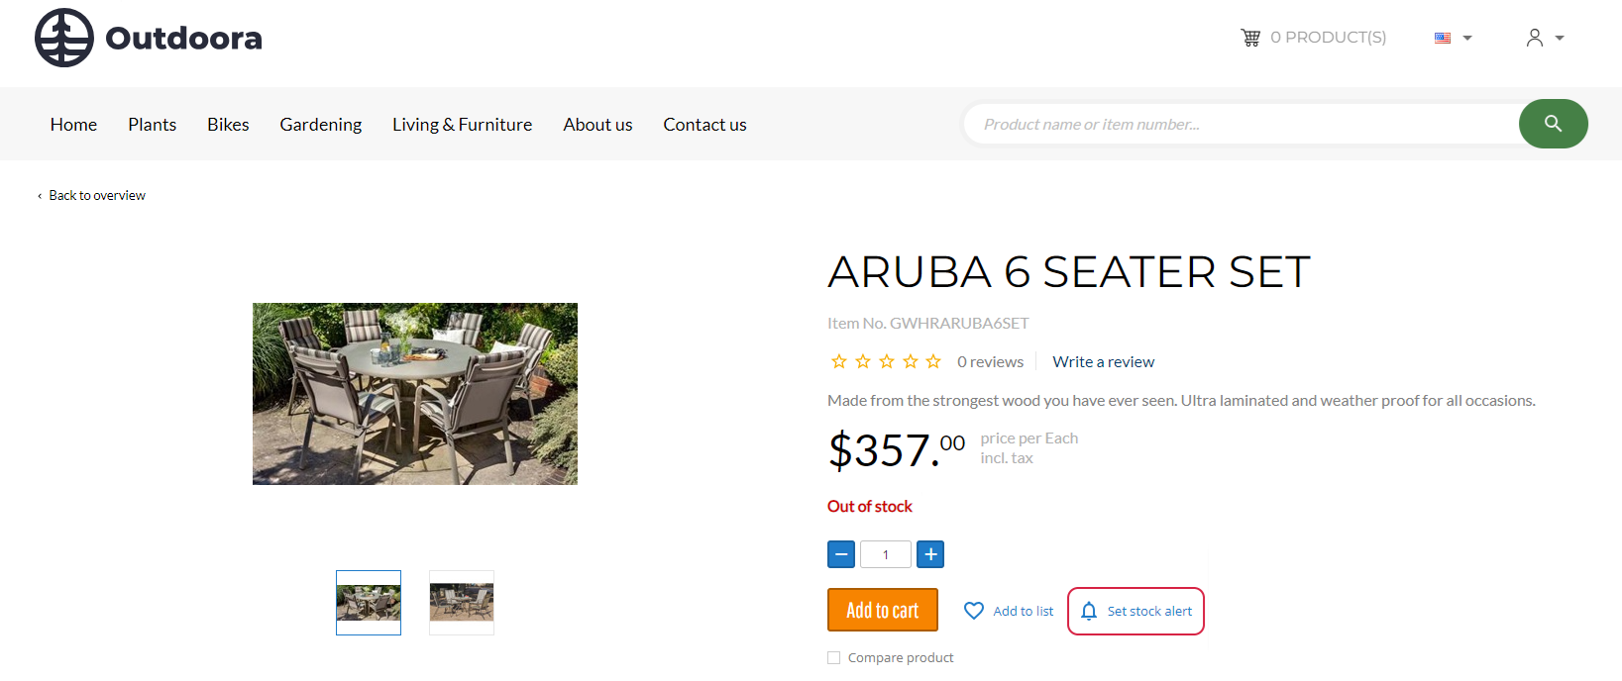Follow the Write a review link
The height and width of the screenshot is (681, 1622).
coord(1104,362)
